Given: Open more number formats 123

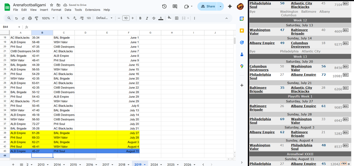Looking at the screenshot, I should (88, 18).
